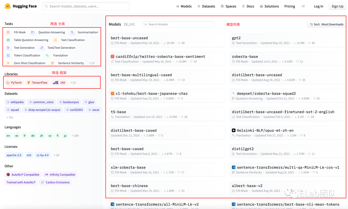Toggle the glue dataset filter
The height and width of the screenshot is (209, 348).
(89, 102)
